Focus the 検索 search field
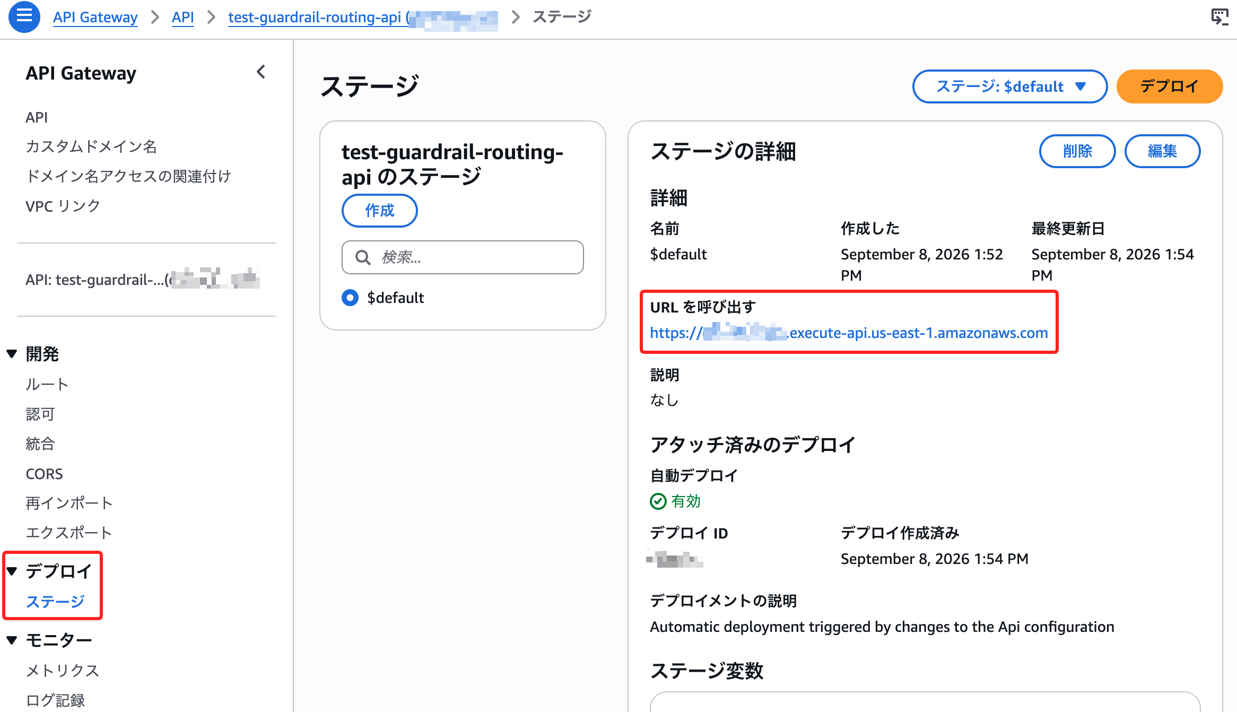The width and height of the screenshot is (1237, 712). pyautogui.click(x=463, y=257)
